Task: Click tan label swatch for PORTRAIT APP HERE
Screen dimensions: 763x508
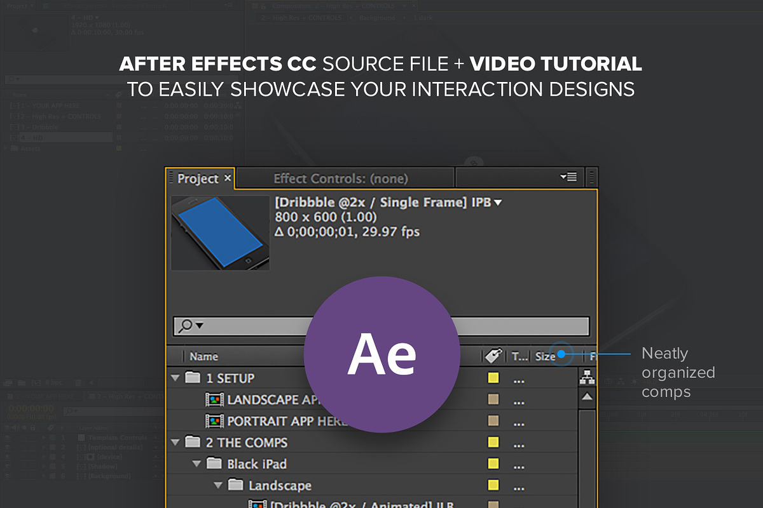Action: [x=493, y=420]
